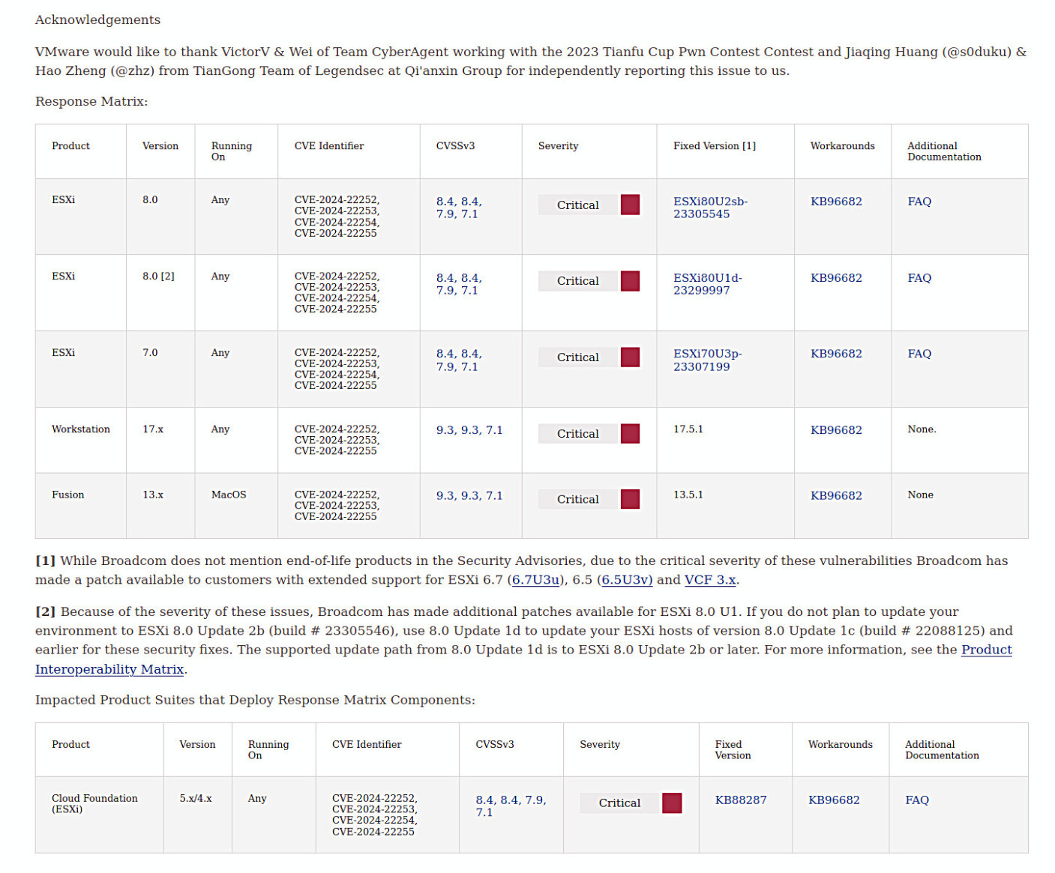The height and width of the screenshot is (873, 1055).
Task: Click red severity swatch in Fusion row
Action: coord(631,499)
